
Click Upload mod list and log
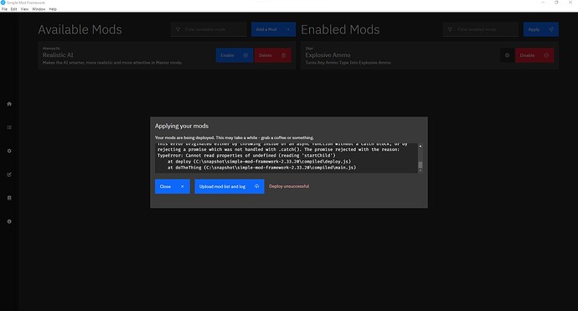click(230, 187)
